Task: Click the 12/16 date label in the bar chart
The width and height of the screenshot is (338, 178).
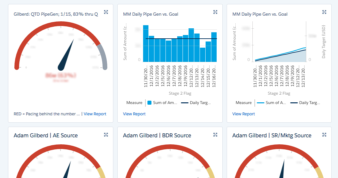Action: pos(214,76)
